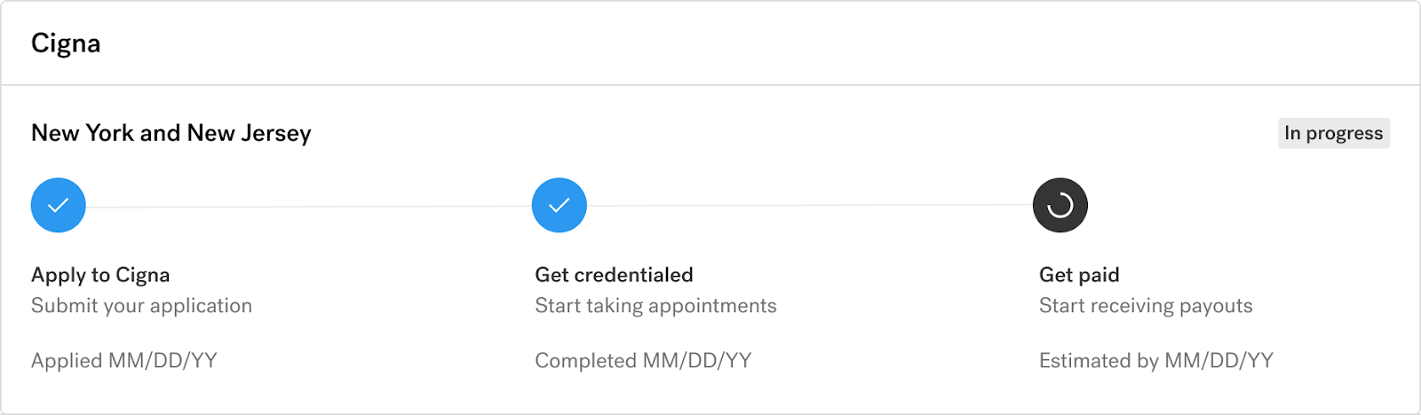The height and width of the screenshot is (415, 1421).
Task: Click the Applied MM/DD/YY date text
Action: coord(124,361)
